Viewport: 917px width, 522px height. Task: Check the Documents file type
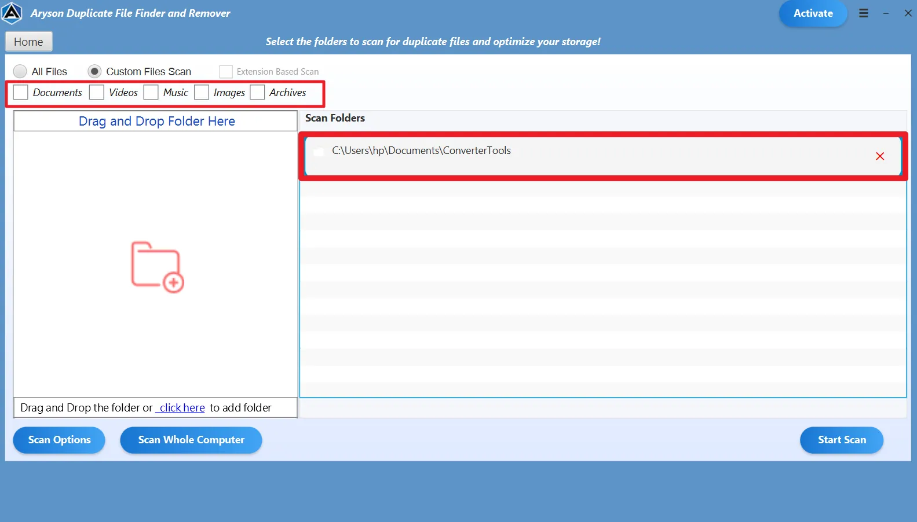click(x=21, y=93)
